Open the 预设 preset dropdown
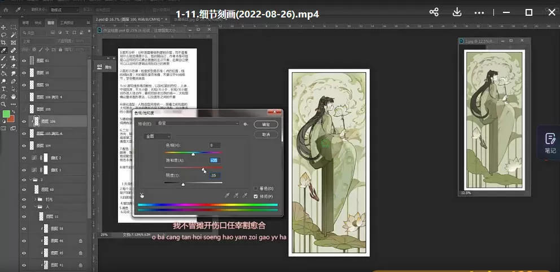Screen dimensions: 560x272 [x=198, y=123]
